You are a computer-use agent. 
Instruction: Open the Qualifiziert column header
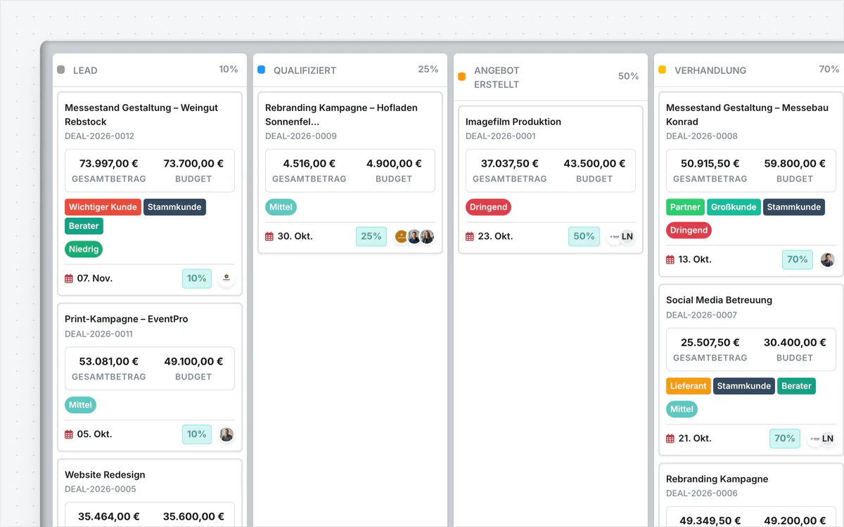point(350,70)
